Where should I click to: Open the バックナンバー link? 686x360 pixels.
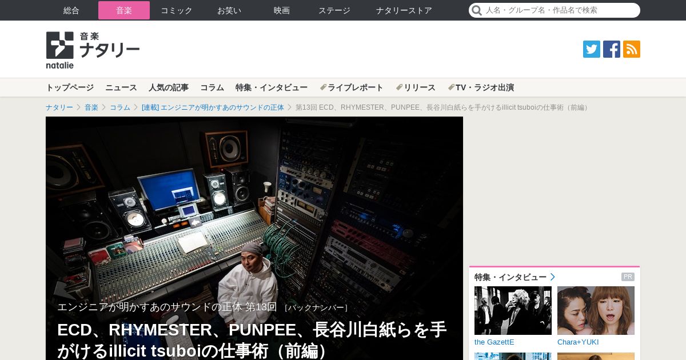tap(316, 307)
